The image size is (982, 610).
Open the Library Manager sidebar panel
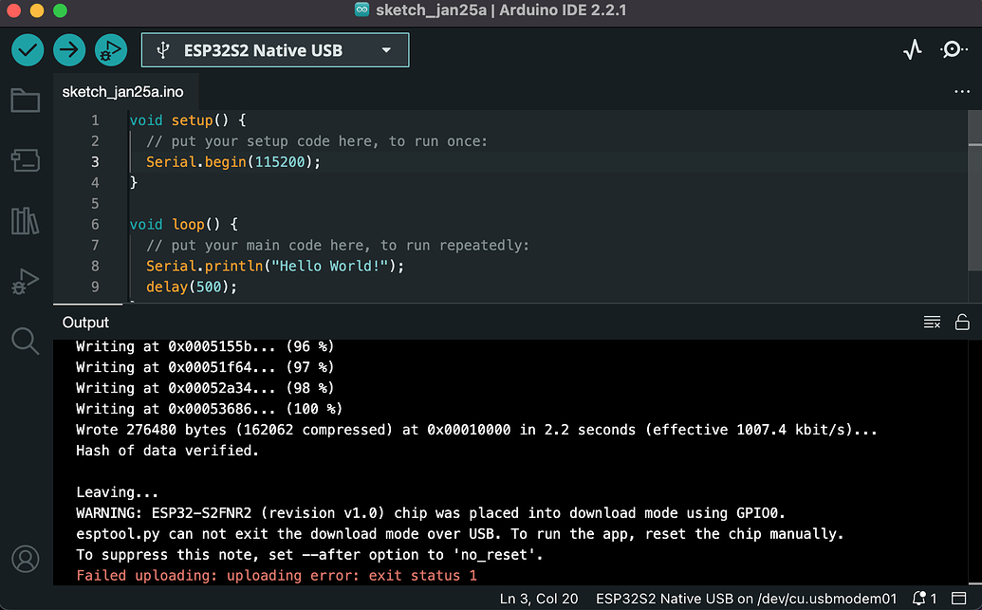25,220
